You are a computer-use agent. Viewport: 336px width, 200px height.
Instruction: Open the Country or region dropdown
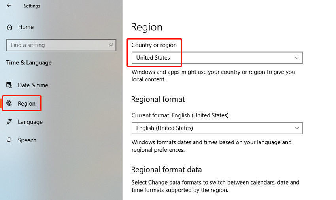(x=217, y=58)
